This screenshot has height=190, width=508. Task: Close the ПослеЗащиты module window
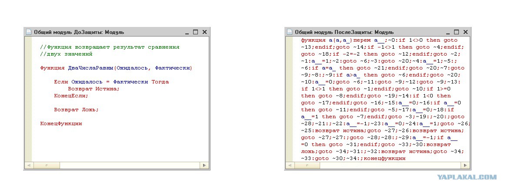465,32
